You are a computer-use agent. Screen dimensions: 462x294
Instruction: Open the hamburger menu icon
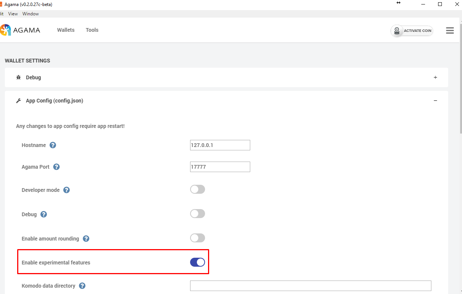pos(450,31)
